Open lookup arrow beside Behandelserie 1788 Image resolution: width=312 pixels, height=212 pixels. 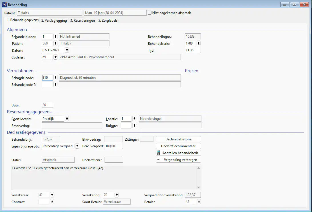click(199, 43)
